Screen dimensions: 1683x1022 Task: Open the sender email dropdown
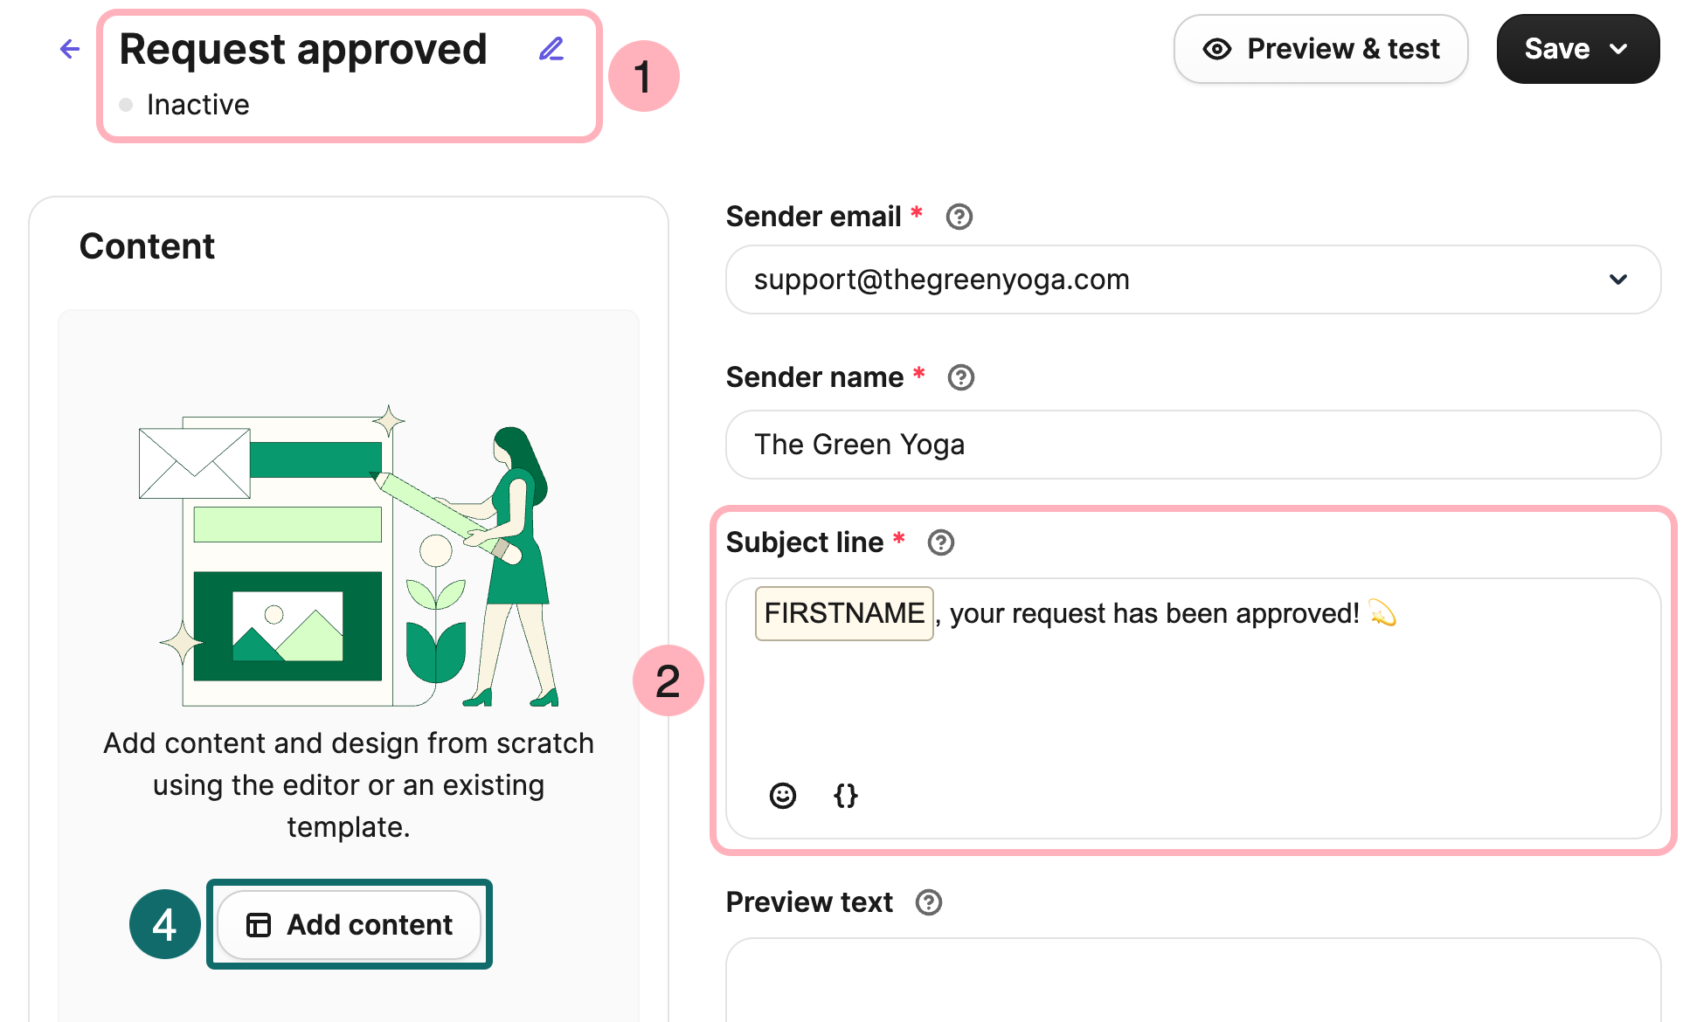point(1617,280)
